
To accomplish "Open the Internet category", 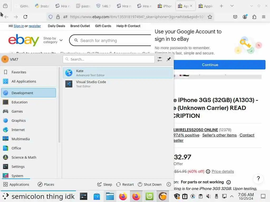I will tap(28, 130).
